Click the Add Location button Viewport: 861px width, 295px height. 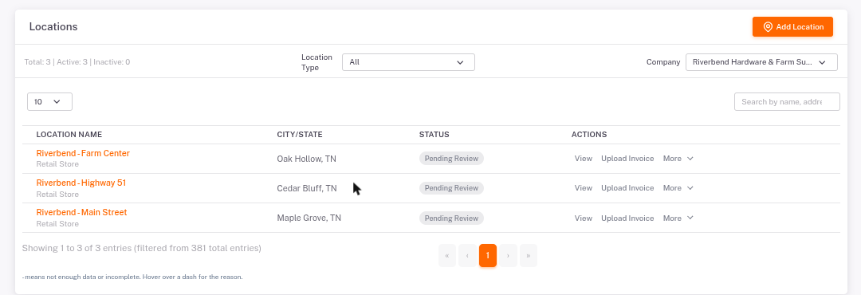792,27
